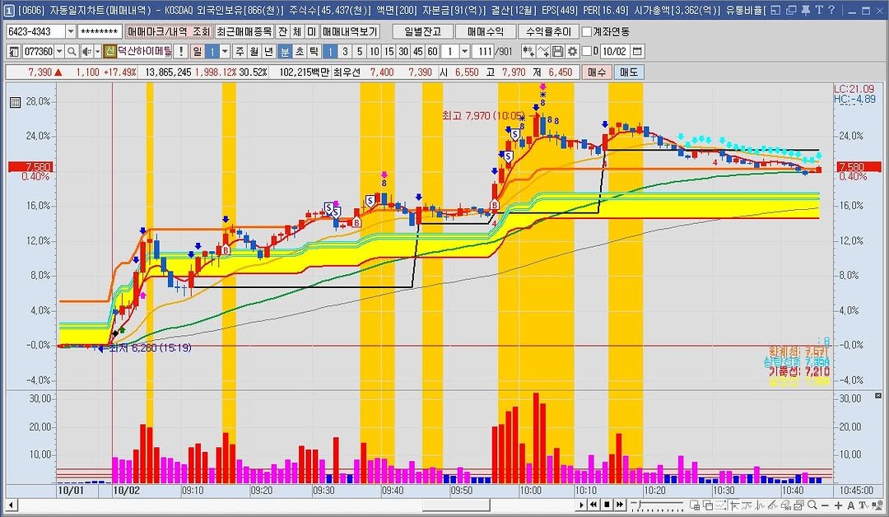Select the 매매수익 tab button
889x517 pixels.
[x=486, y=31]
